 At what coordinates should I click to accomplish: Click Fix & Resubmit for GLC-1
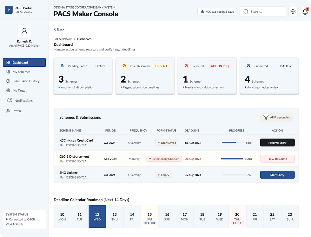point(277,159)
